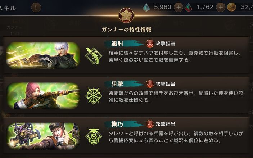
Task: Open the 狙撃 pink-haired sniper artwork
Action: (x=43, y=96)
